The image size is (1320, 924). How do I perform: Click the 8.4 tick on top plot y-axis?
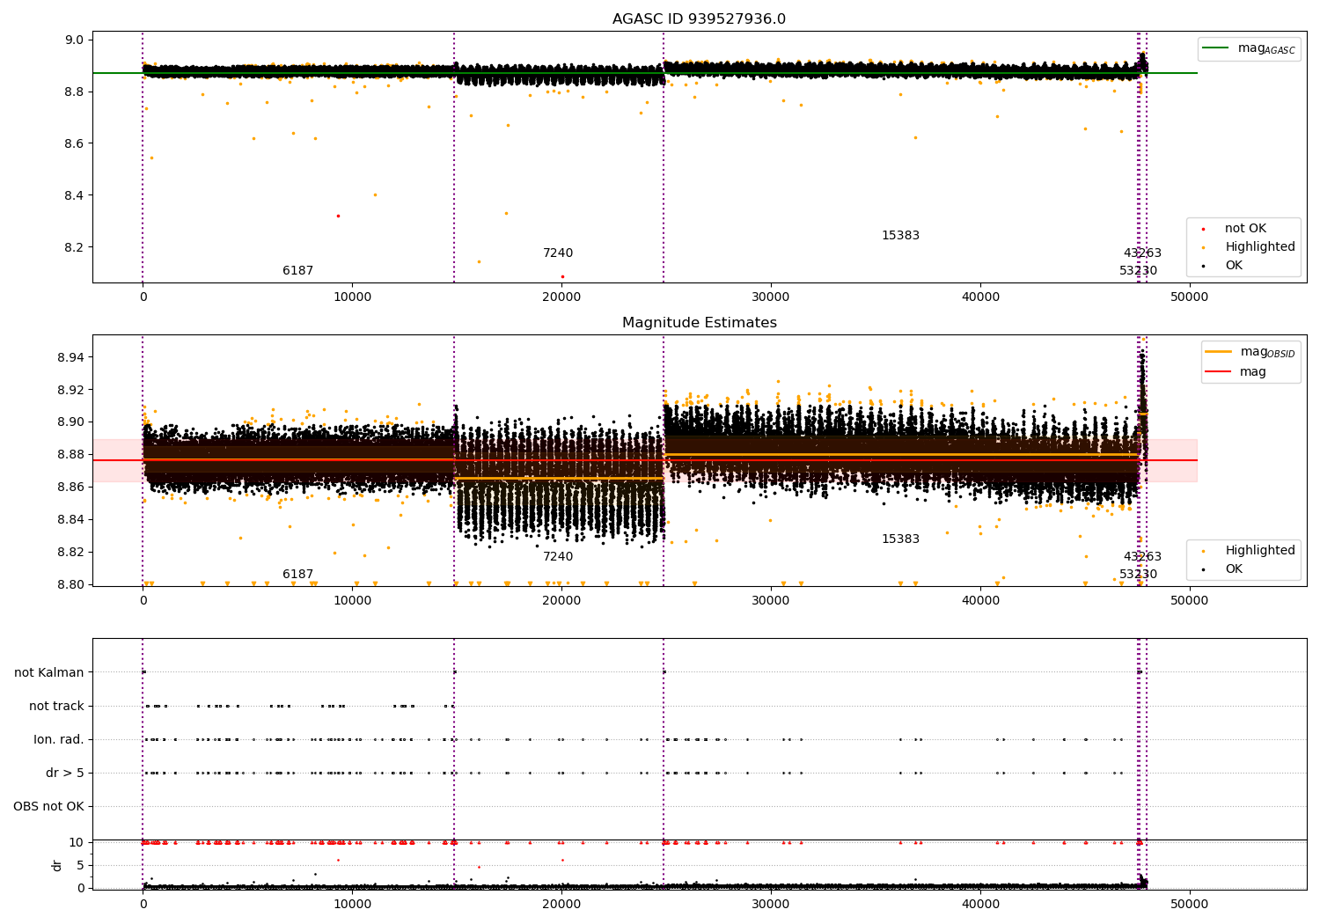coord(74,195)
